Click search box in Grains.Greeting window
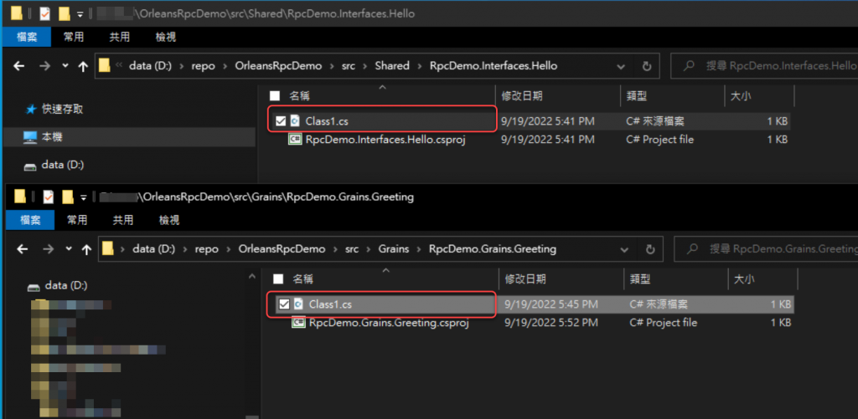 click(x=766, y=249)
